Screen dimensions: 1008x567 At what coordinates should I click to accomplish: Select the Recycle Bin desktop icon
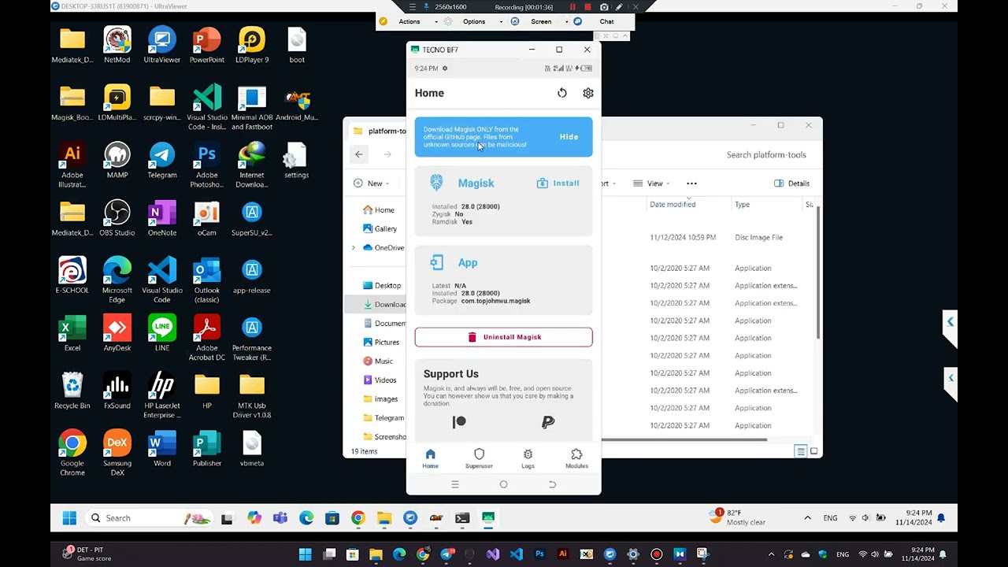[x=72, y=391]
